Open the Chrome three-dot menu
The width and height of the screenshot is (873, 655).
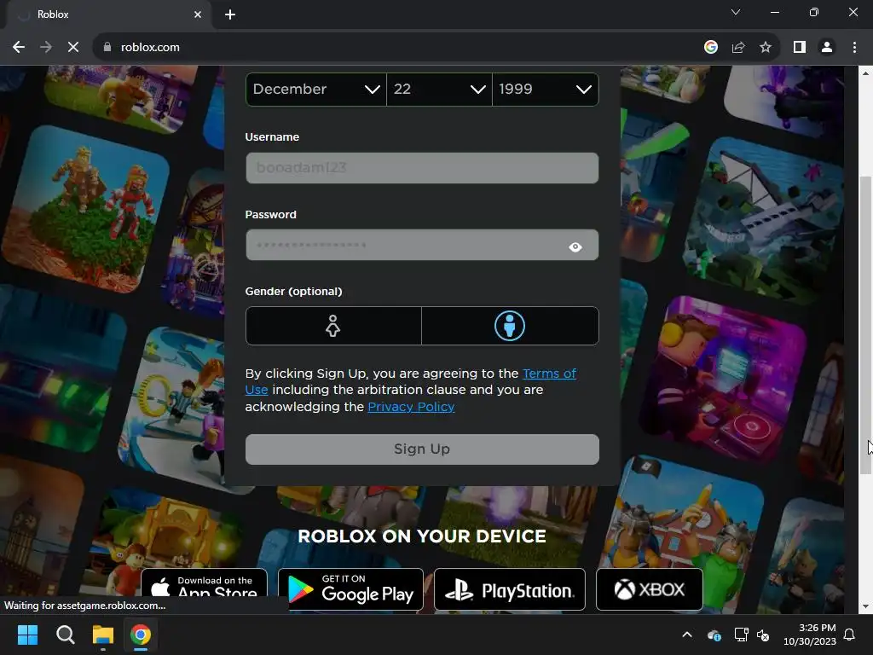[854, 48]
